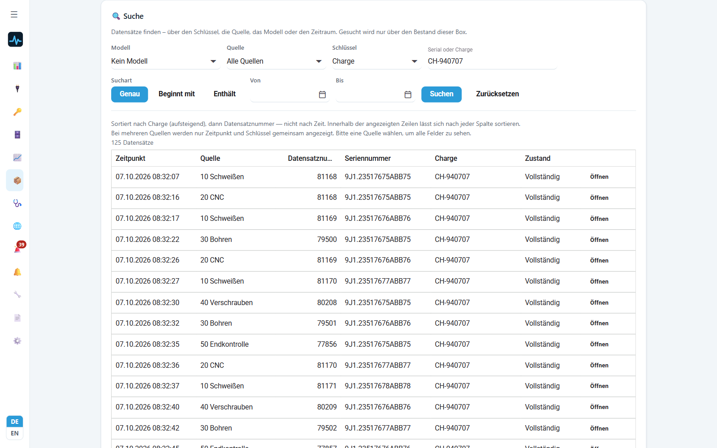The width and height of the screenshot is (717, 448).
Task: Sort by the Zeitpunkt column header
Action: coord(130,159)
